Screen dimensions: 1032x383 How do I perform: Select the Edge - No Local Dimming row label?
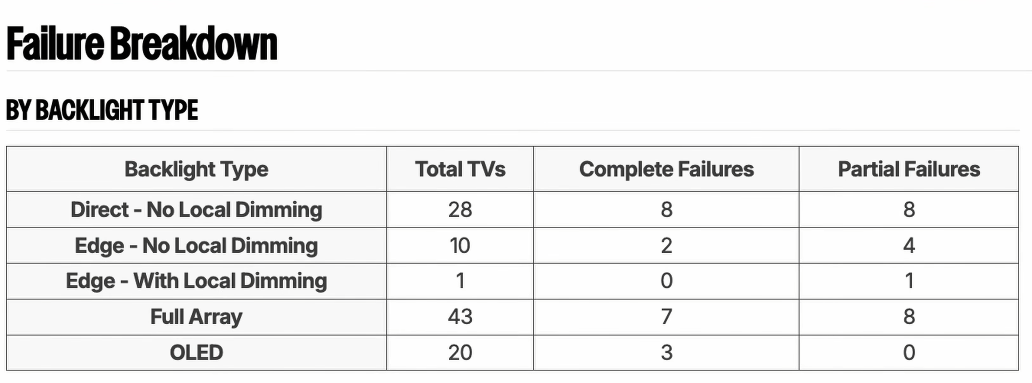point(196,245)
